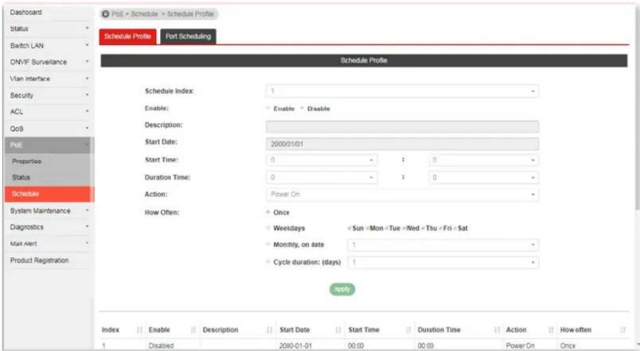
Task: Select the Enable radio button
Action: pos(268,108)
